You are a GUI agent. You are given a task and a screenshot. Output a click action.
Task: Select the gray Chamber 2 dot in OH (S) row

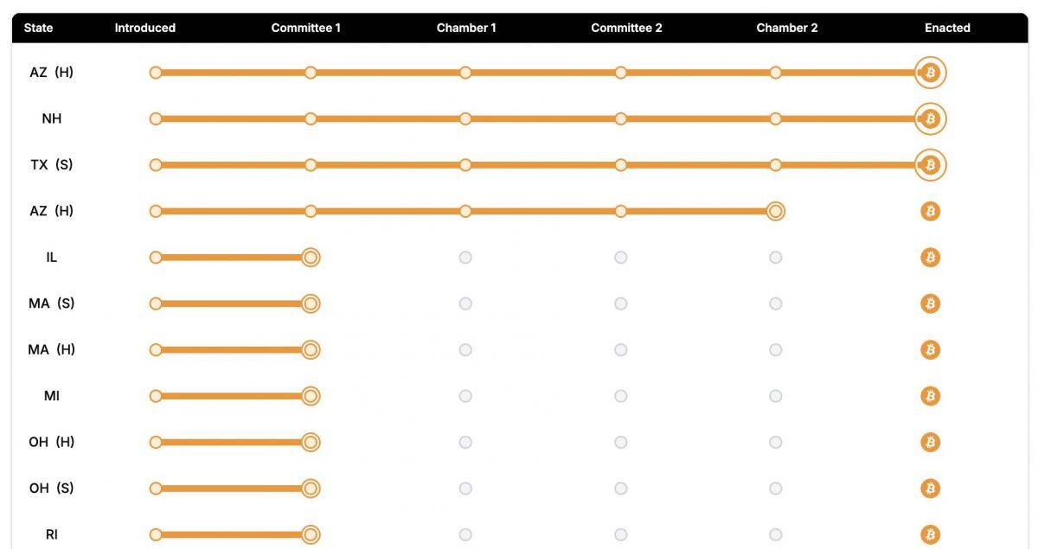coord(776,488)
